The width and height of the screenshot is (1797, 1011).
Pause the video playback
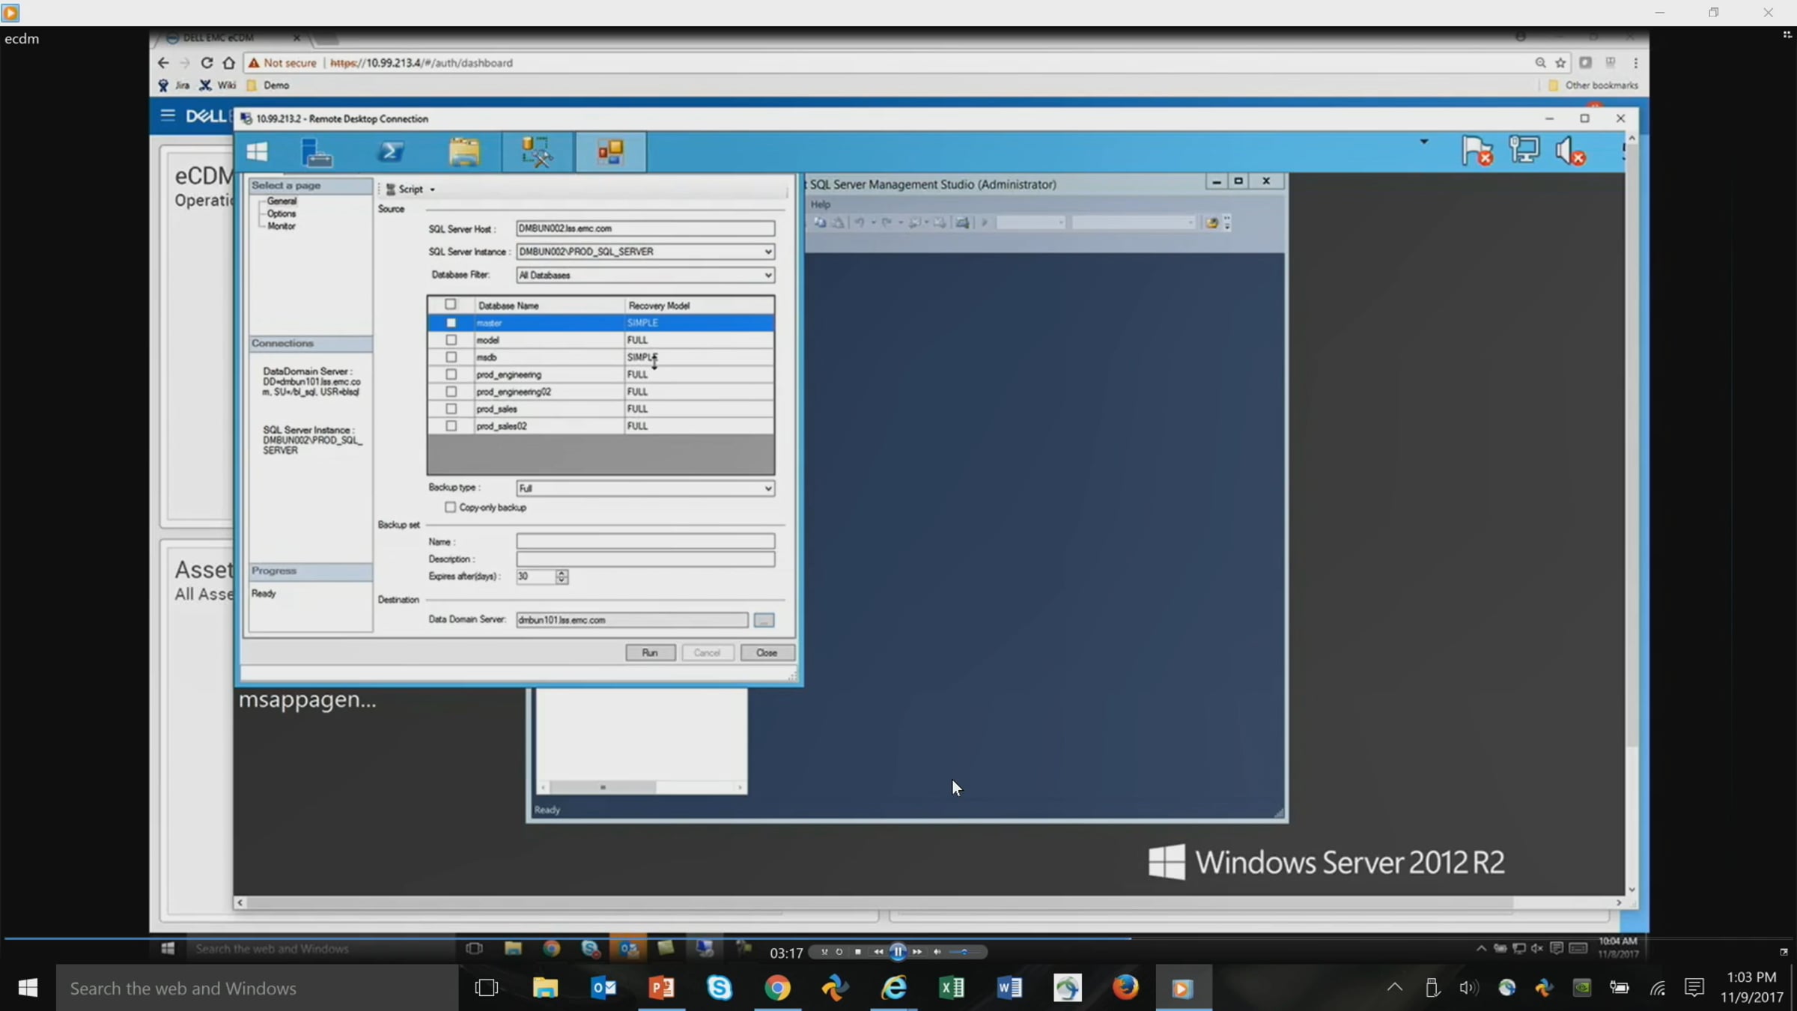tap(898, 952)
